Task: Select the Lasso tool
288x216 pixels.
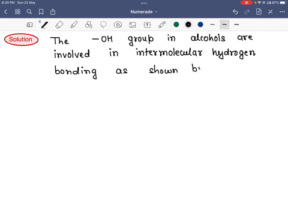Action: click(103, 25)
